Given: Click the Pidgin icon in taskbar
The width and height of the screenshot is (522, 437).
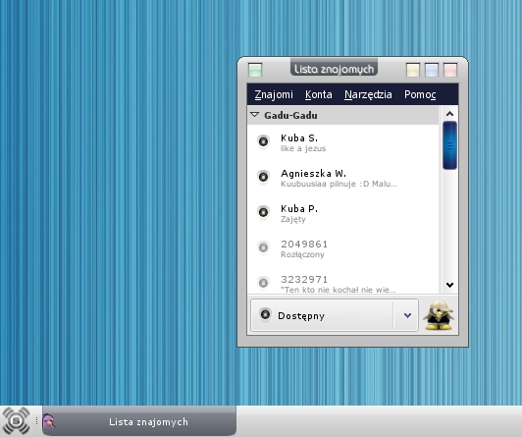Looking at the screenshot, I should pyautogui.click(x=49, y=421).
